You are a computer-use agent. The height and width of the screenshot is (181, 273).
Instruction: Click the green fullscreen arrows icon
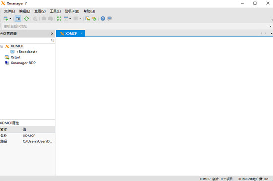(x=59, y=19)
